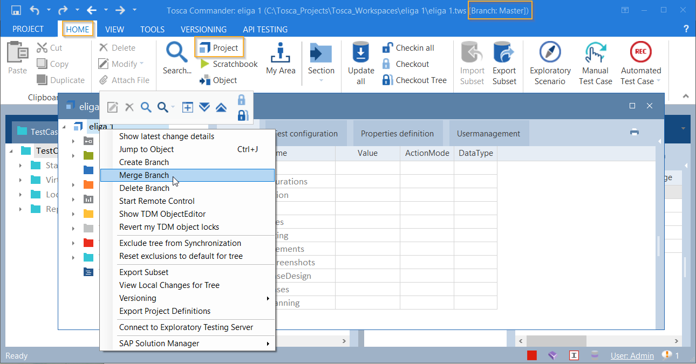
Task: Collapse the eliga 1 root tree node
Action: pyautogui.click(x=65, y=127)
